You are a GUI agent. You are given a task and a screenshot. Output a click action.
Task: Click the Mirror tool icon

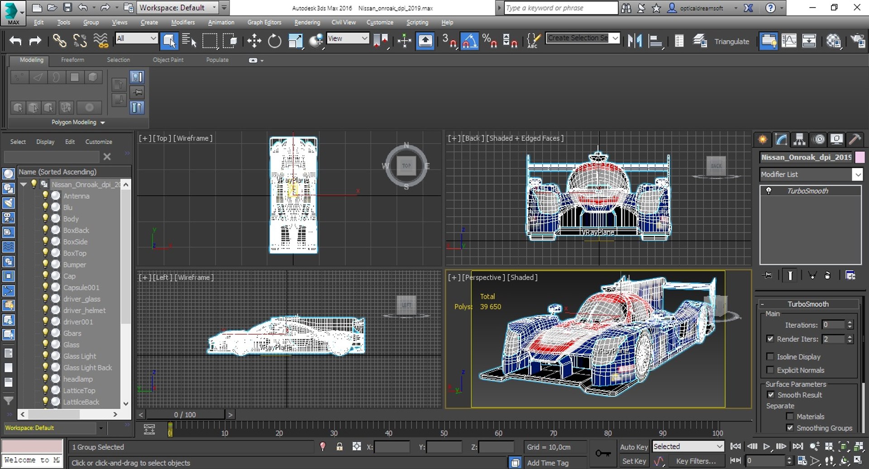tap(635, 41)
